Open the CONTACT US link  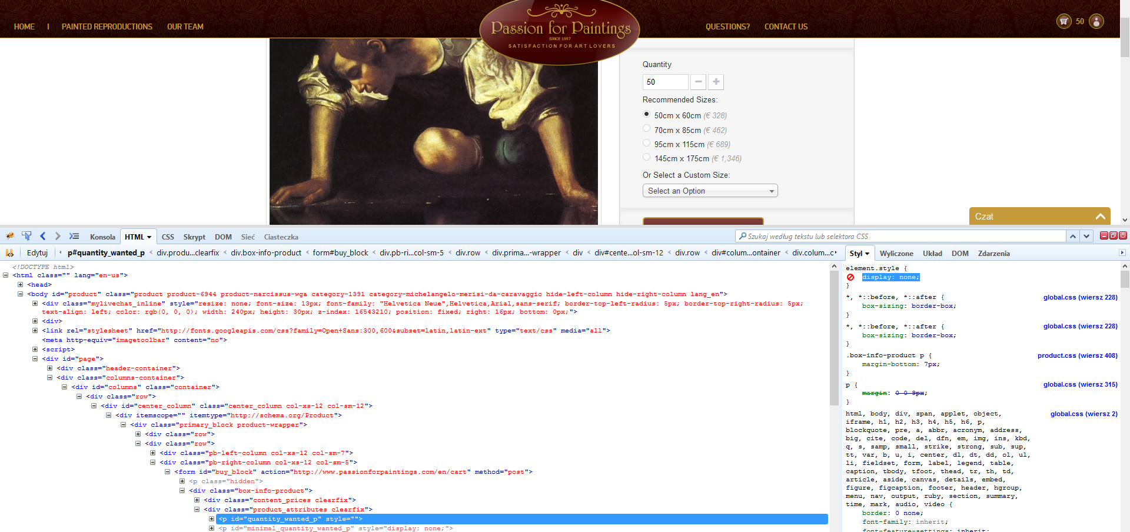786,26
